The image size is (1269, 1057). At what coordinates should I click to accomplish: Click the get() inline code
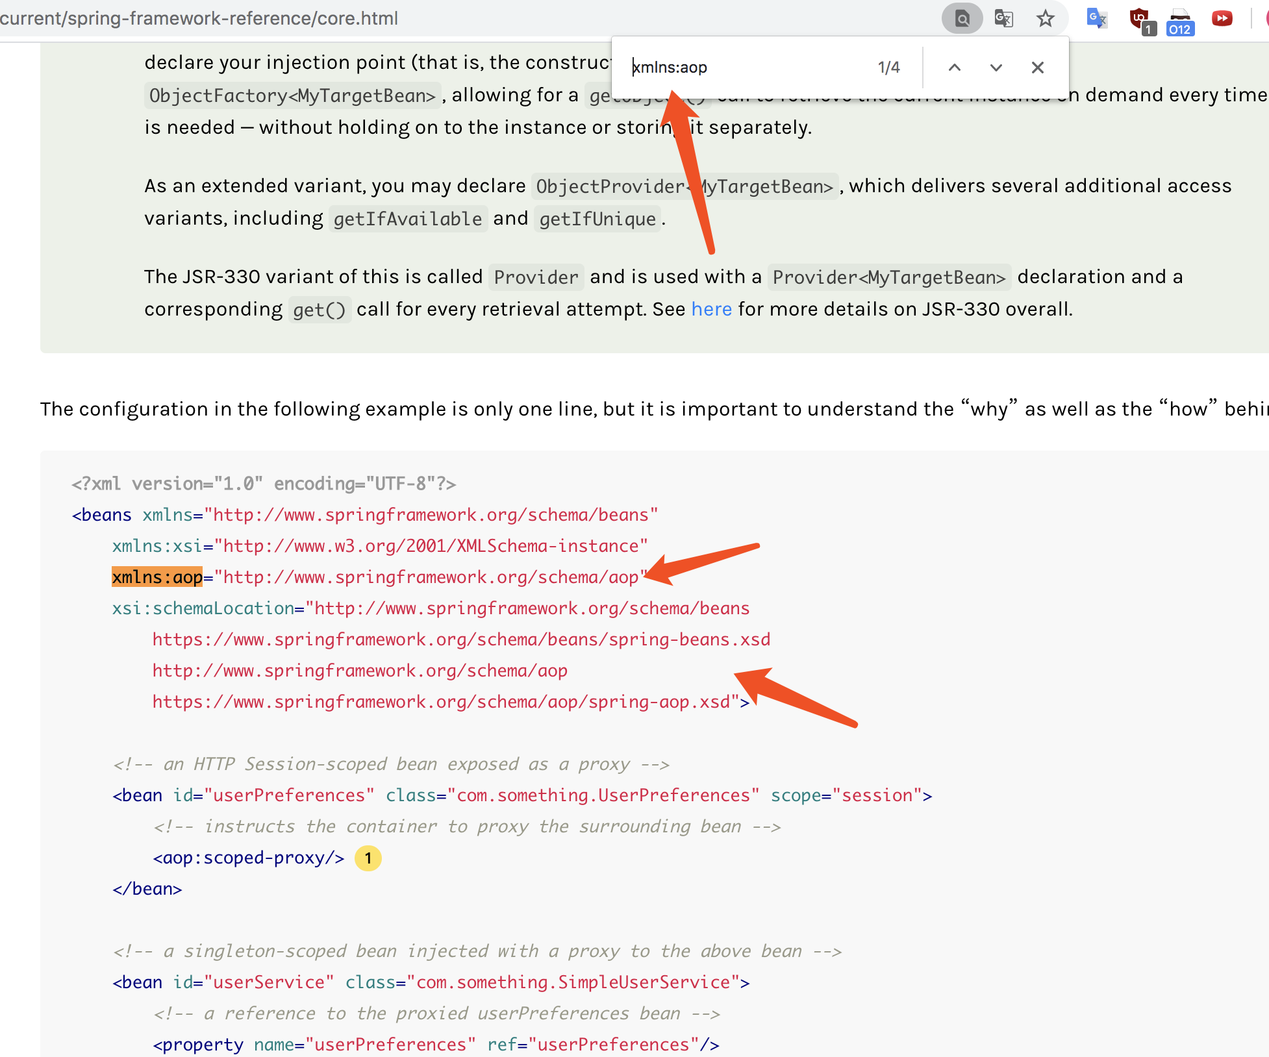click(x=320, y=310)
